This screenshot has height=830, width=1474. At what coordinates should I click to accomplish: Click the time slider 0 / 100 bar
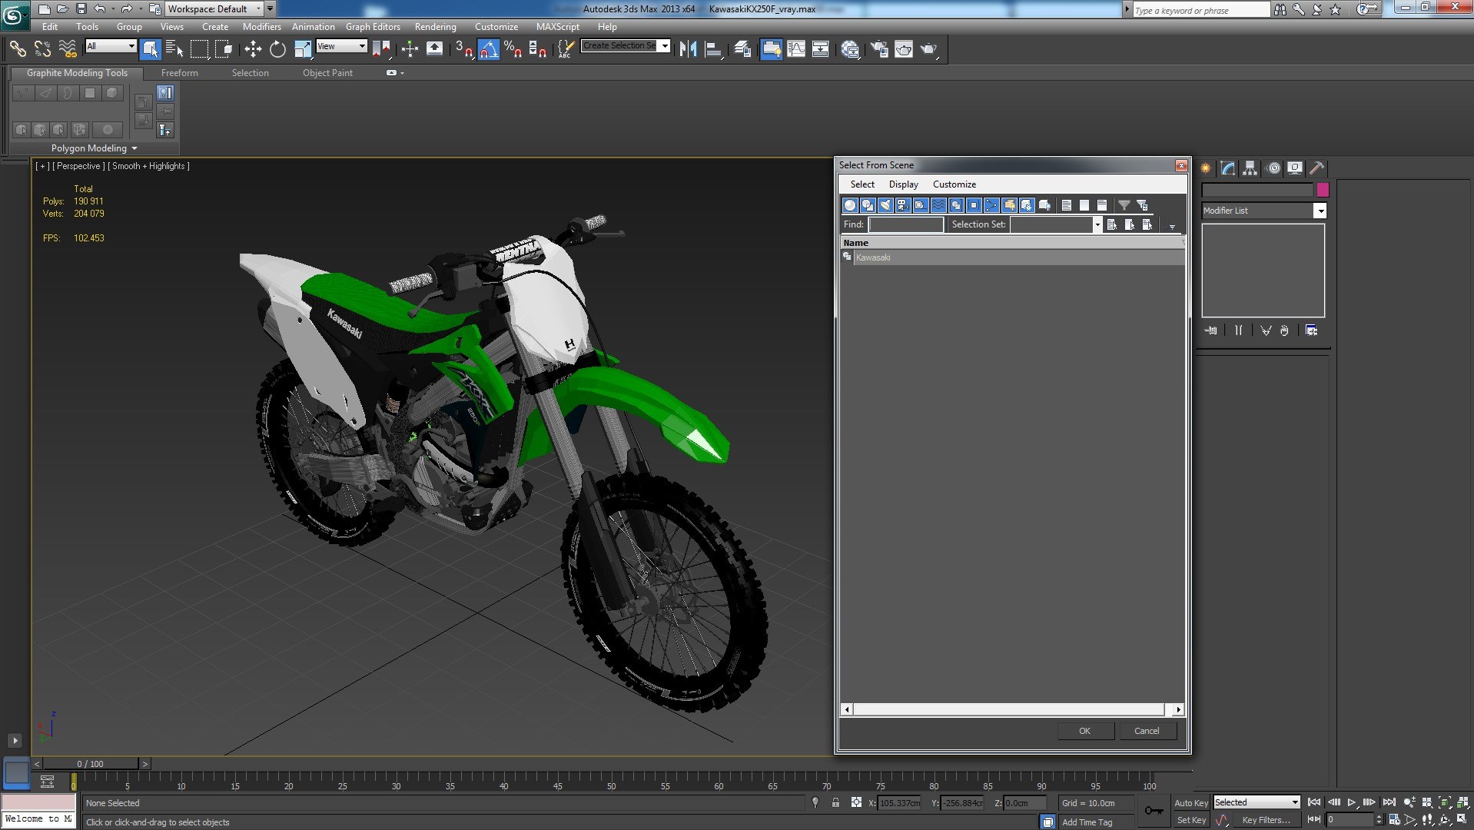[x=91, y=764]
